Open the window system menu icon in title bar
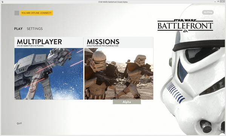The width and height of the screenshot is (226, 136). (3, 2)
